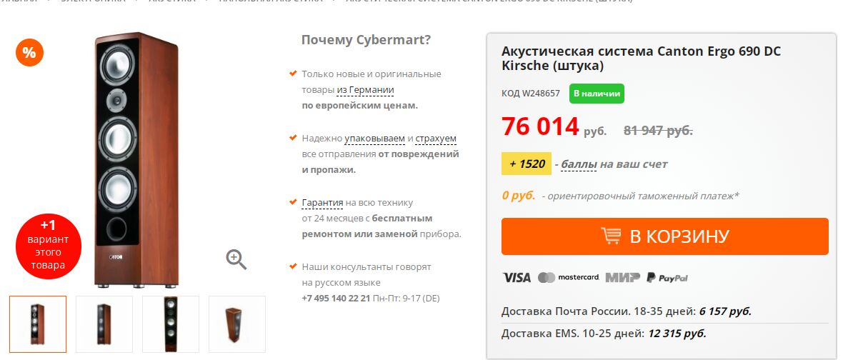Screen dimensions: 848x360
Task: Click the green В наличии availability badge
Action: (597, 94)
